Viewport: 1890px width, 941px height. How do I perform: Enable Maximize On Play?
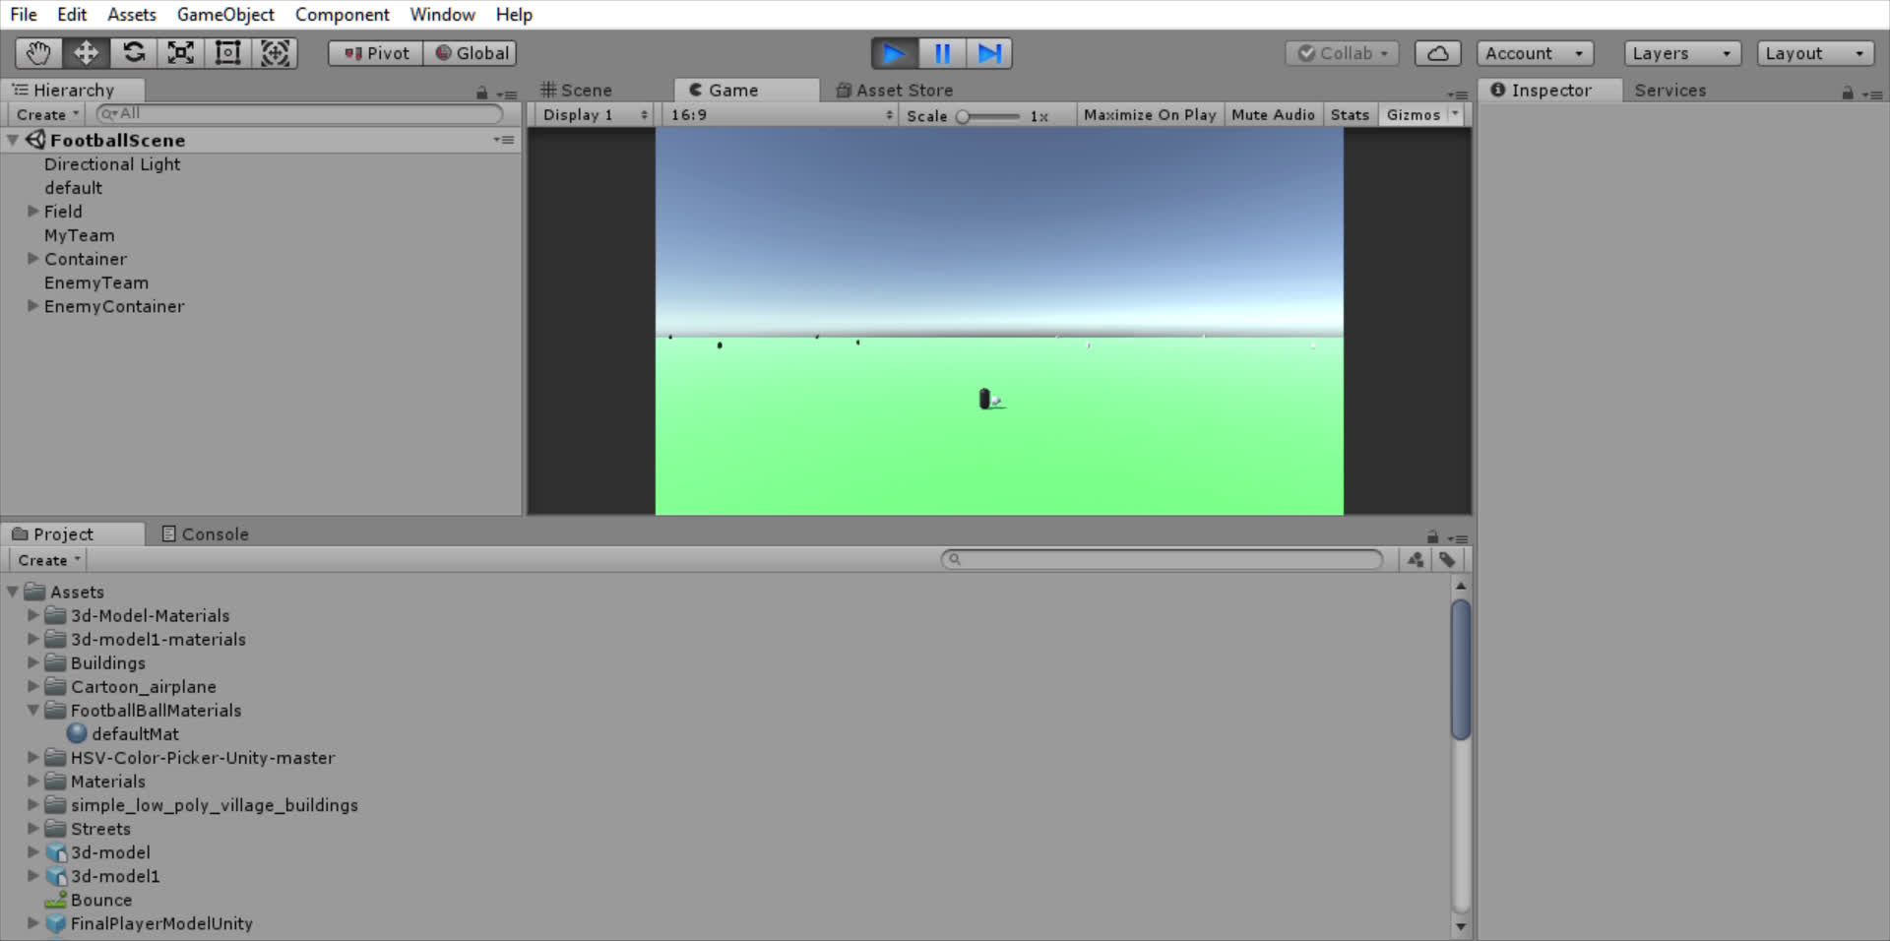pos(1149,114)
